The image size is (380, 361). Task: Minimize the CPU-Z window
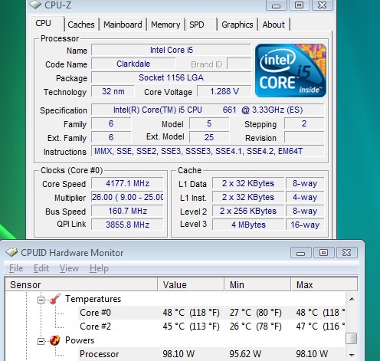(276, 5)
